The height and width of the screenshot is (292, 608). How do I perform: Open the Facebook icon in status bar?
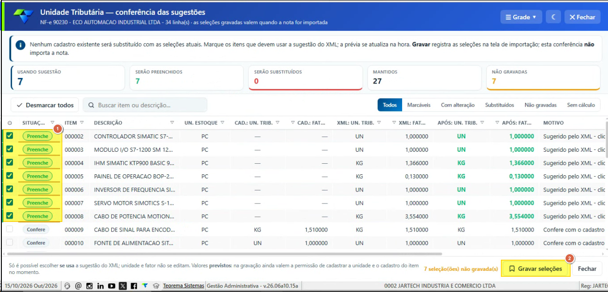(134, 286)
